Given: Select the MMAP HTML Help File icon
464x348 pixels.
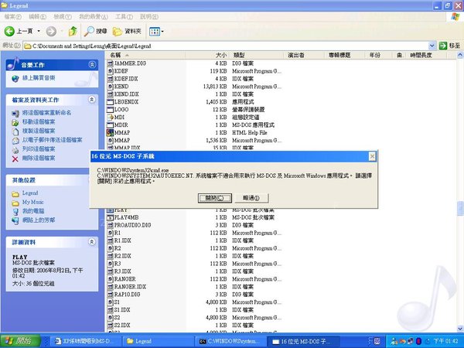Looking at the screenshot, I should (x=110, y=132).
